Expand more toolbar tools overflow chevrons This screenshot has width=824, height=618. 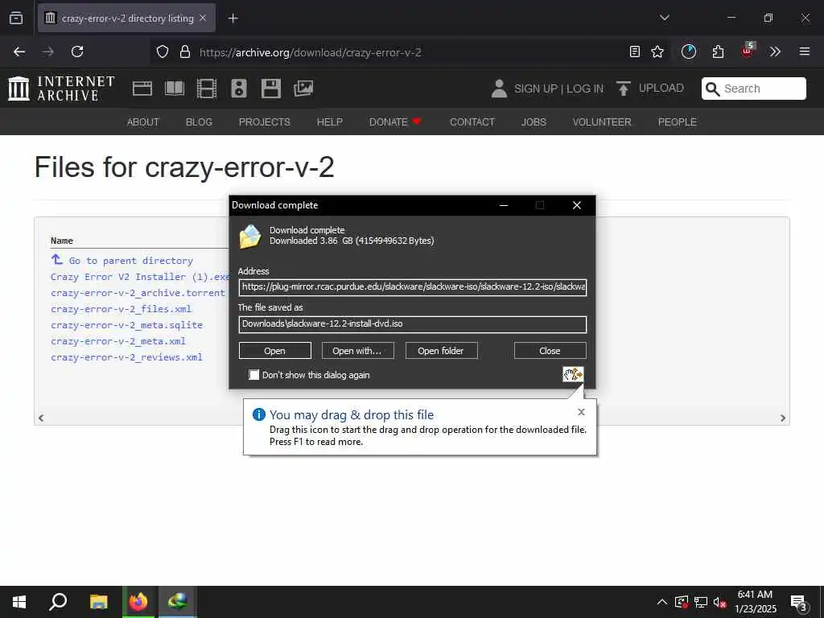click(775, 51)
